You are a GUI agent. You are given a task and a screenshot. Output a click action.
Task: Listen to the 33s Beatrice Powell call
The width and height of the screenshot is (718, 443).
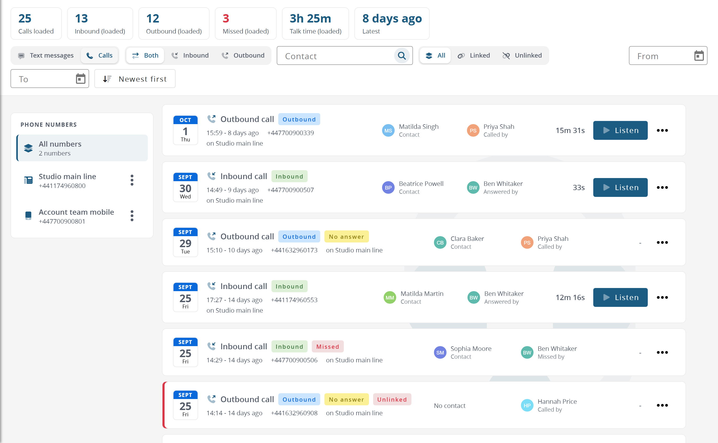[620, 187]
